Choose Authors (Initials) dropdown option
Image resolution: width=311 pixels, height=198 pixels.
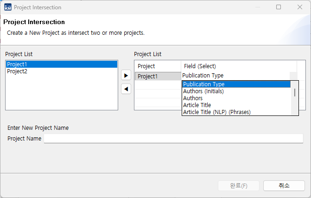click(236, 91)
